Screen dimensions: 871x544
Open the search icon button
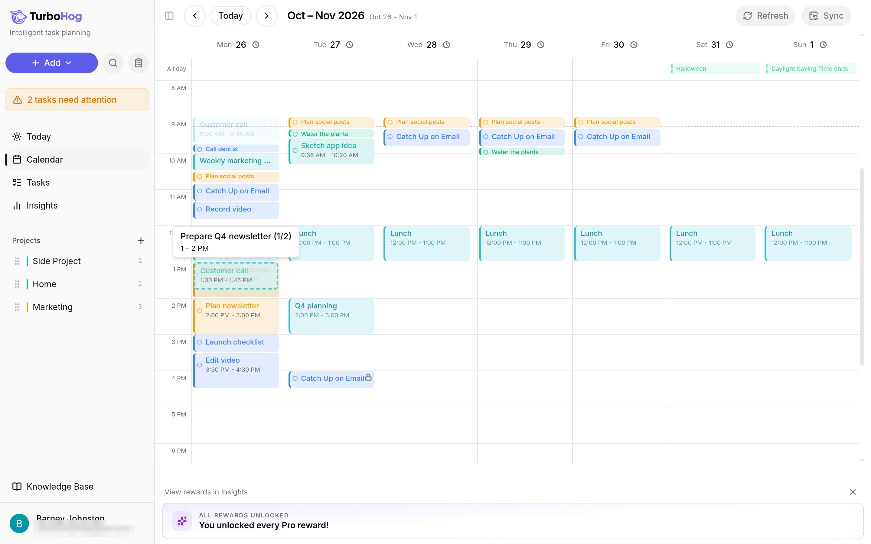(113, 63)
